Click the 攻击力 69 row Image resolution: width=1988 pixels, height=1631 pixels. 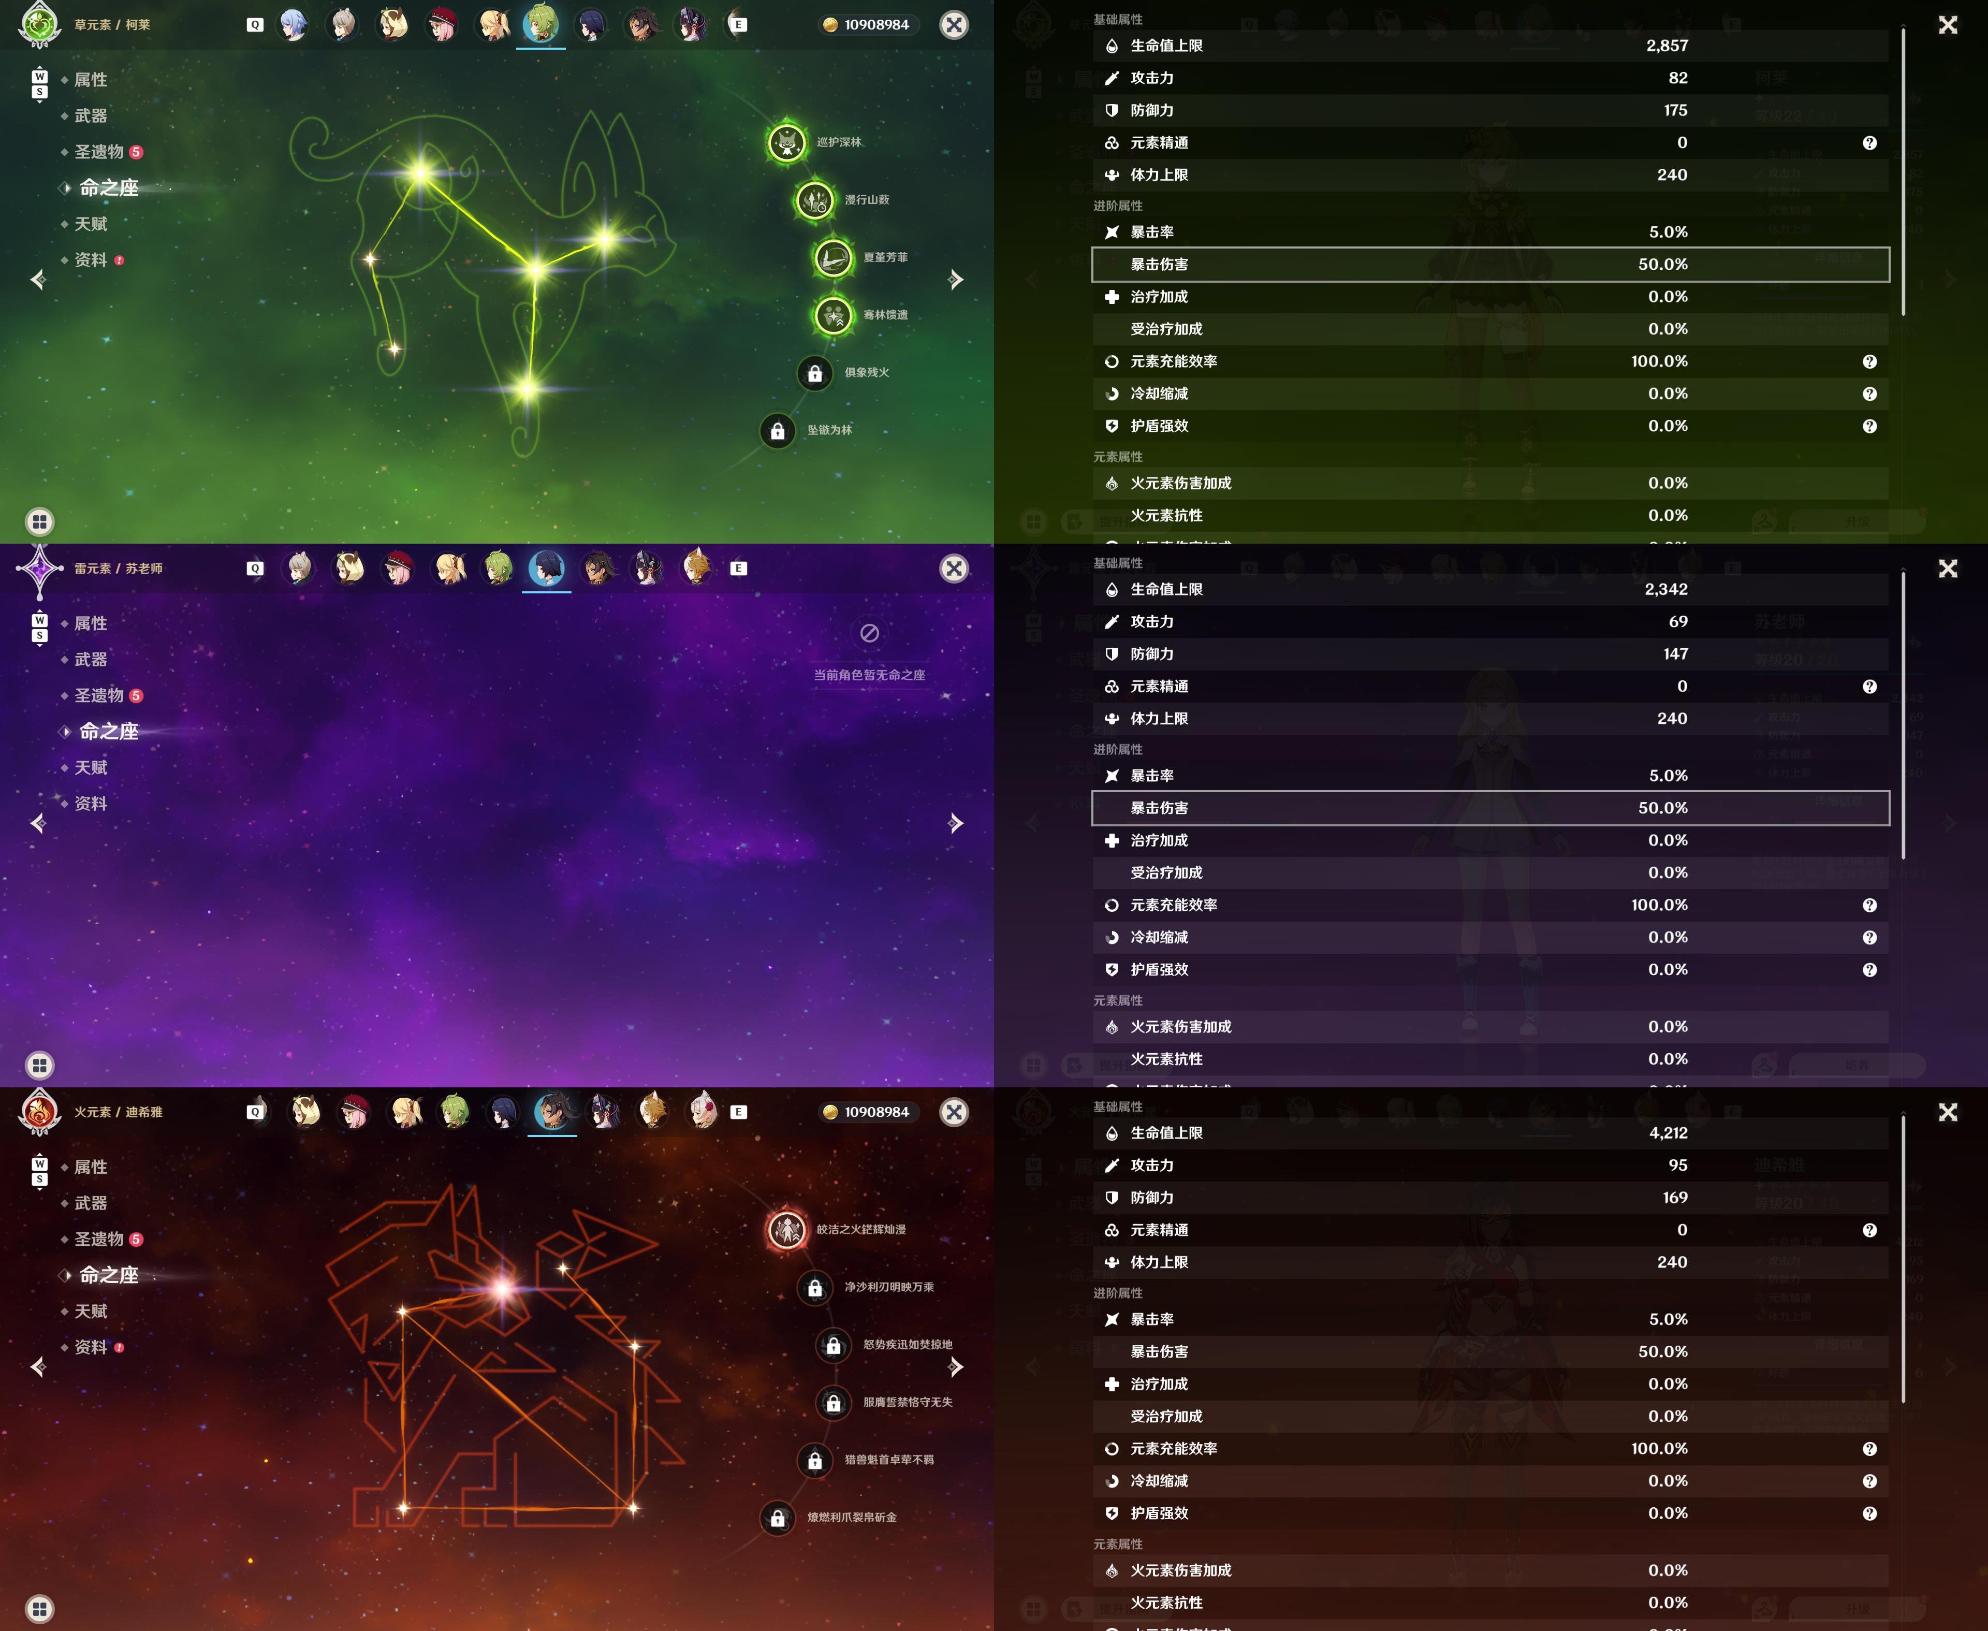coord(1490,622)
